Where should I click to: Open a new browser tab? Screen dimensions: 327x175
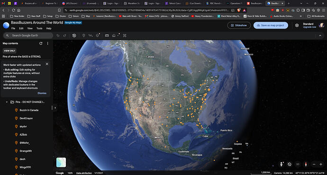point(289,3)
